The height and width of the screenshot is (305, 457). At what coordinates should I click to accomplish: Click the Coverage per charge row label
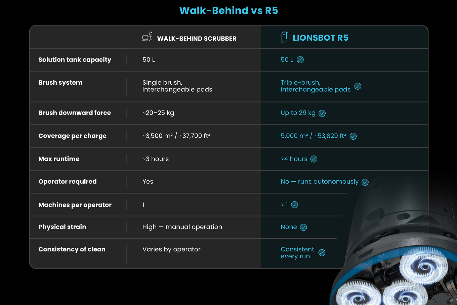(72, 136)
